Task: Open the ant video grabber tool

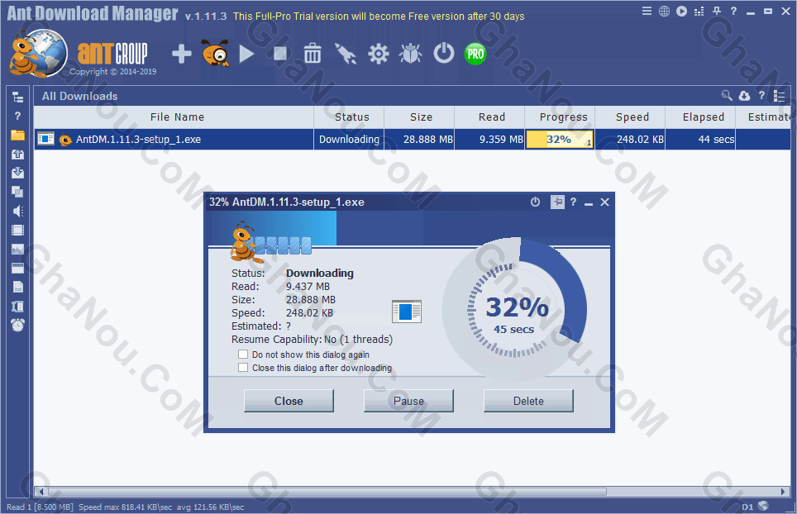Action: pos(216,53)
